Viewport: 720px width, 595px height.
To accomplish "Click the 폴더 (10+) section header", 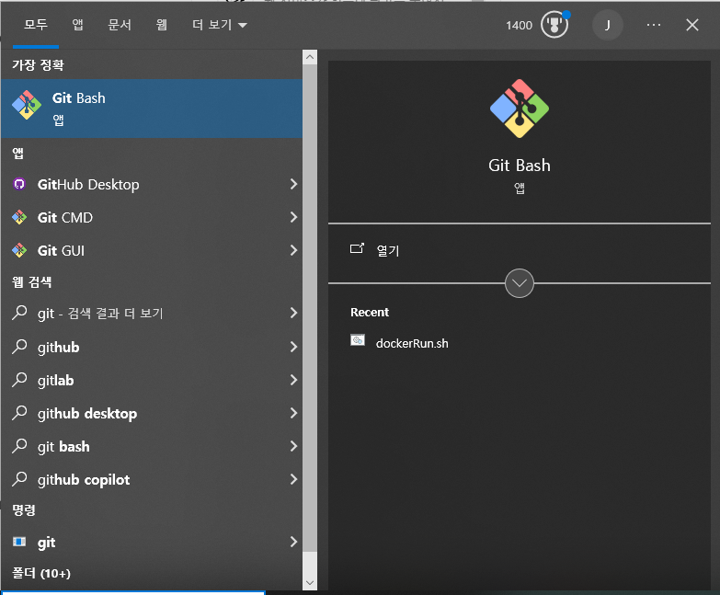I will 41,573.
